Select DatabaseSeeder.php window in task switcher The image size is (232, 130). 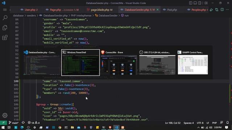pyautogui.click(x=42, y=62)
